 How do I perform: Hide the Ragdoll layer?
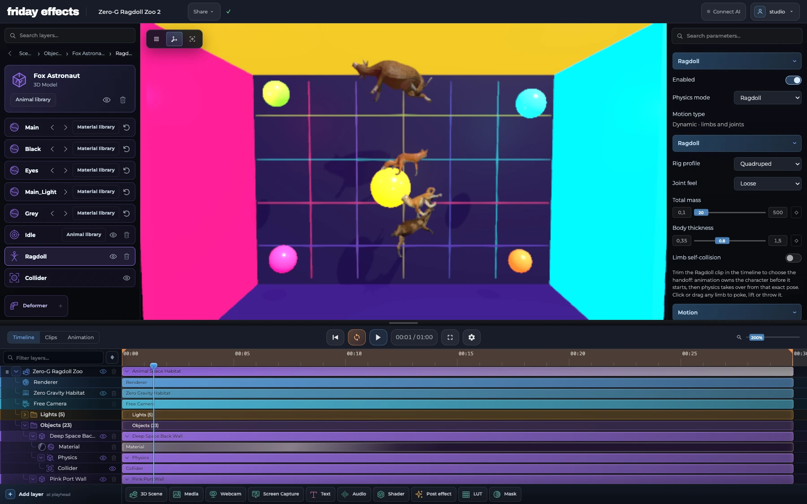113,256
